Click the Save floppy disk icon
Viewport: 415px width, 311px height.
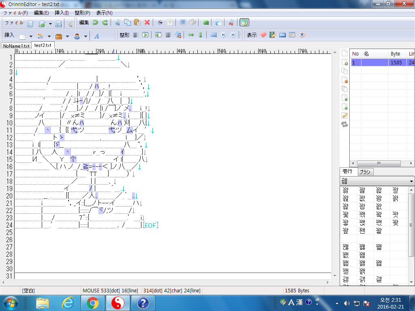[58, 23]
